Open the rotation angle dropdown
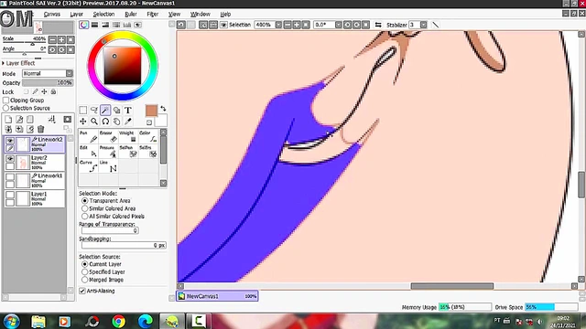This screenshot has width=586, height=329. coord(338,25)
